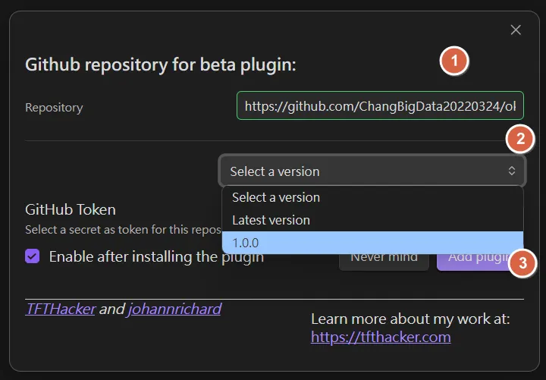This screenshot has height=380, width=546.
Task: Visit the https://tfthacker.com link
Action: pyautogui.click(x=381, y=337)
